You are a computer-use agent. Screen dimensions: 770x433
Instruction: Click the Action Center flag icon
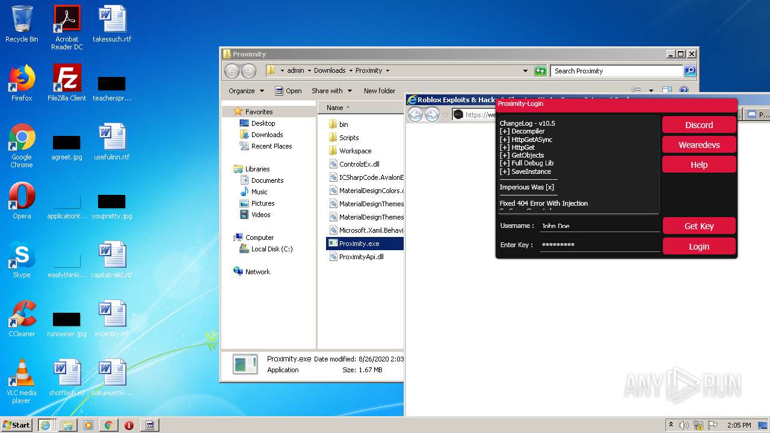point(712,425)
